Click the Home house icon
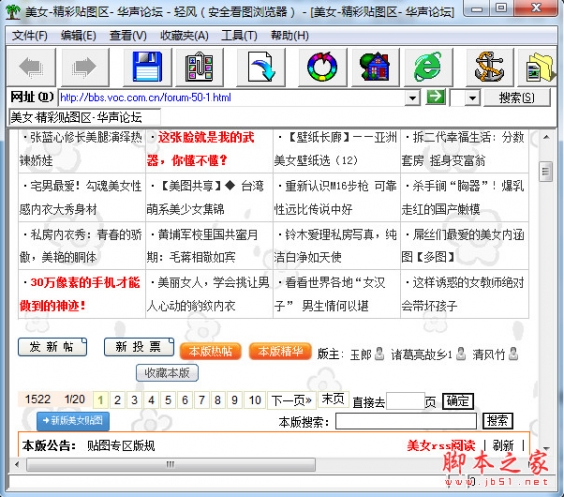564x497 pixels. (375, 67)
